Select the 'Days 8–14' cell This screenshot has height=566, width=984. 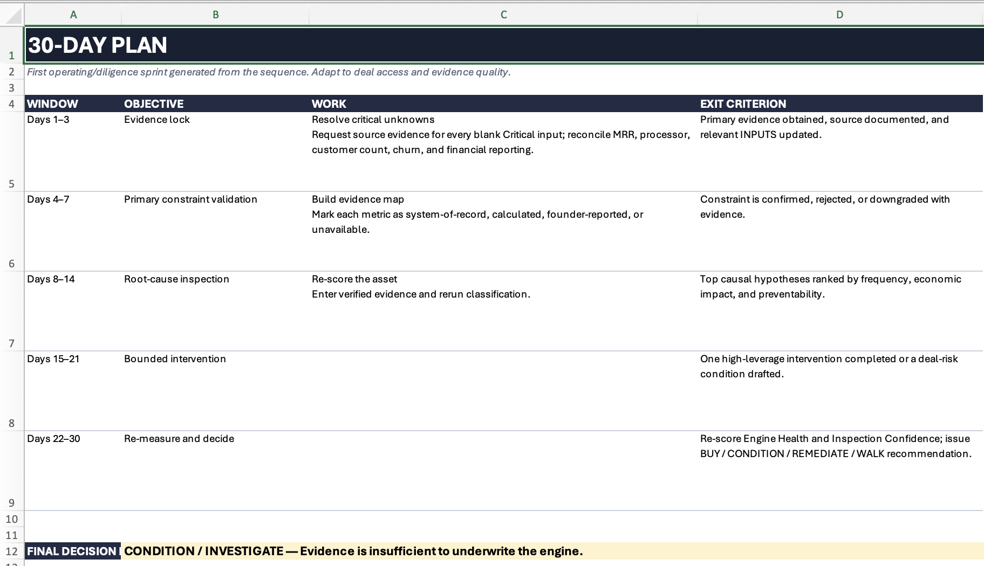73,311
